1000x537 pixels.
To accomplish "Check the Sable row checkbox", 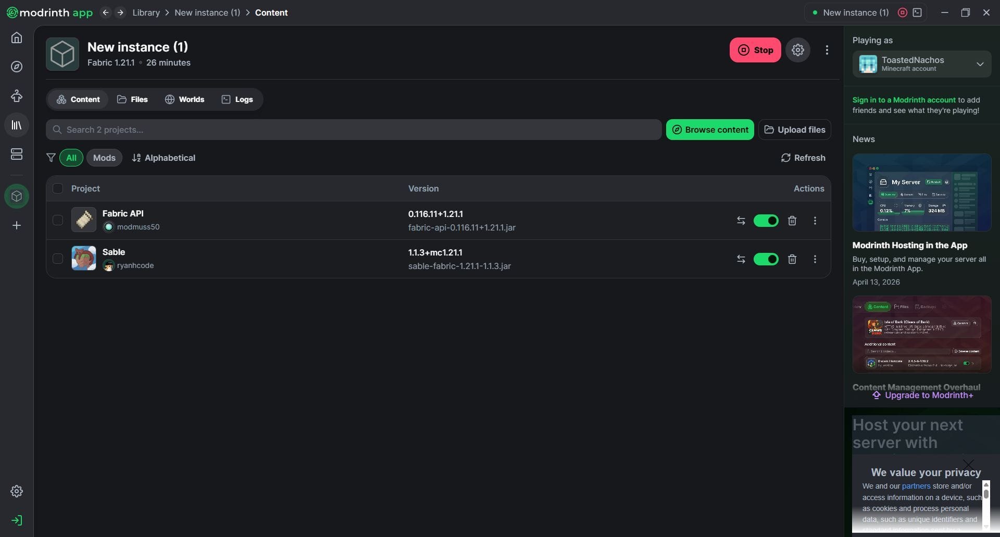I will (58, 259).
